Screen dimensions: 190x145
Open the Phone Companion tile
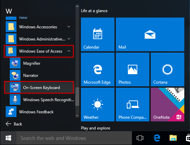[133, 105]
